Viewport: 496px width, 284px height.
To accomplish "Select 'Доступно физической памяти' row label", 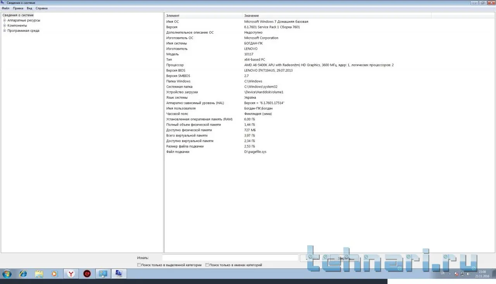I will coord(189,130).
